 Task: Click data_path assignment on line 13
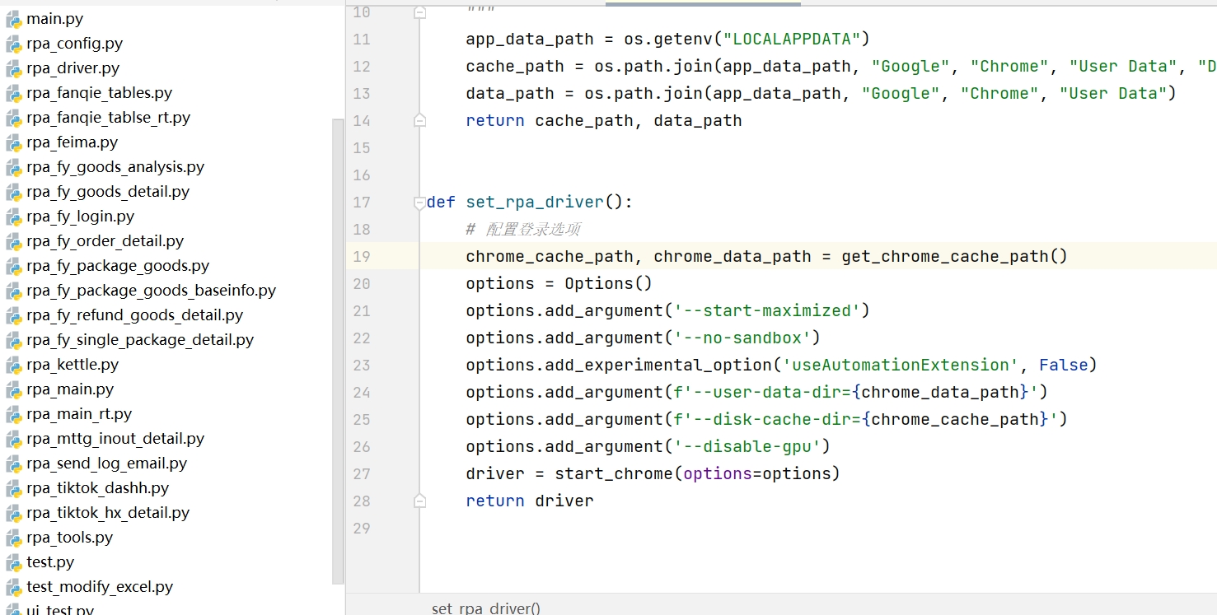pos(821,93)
